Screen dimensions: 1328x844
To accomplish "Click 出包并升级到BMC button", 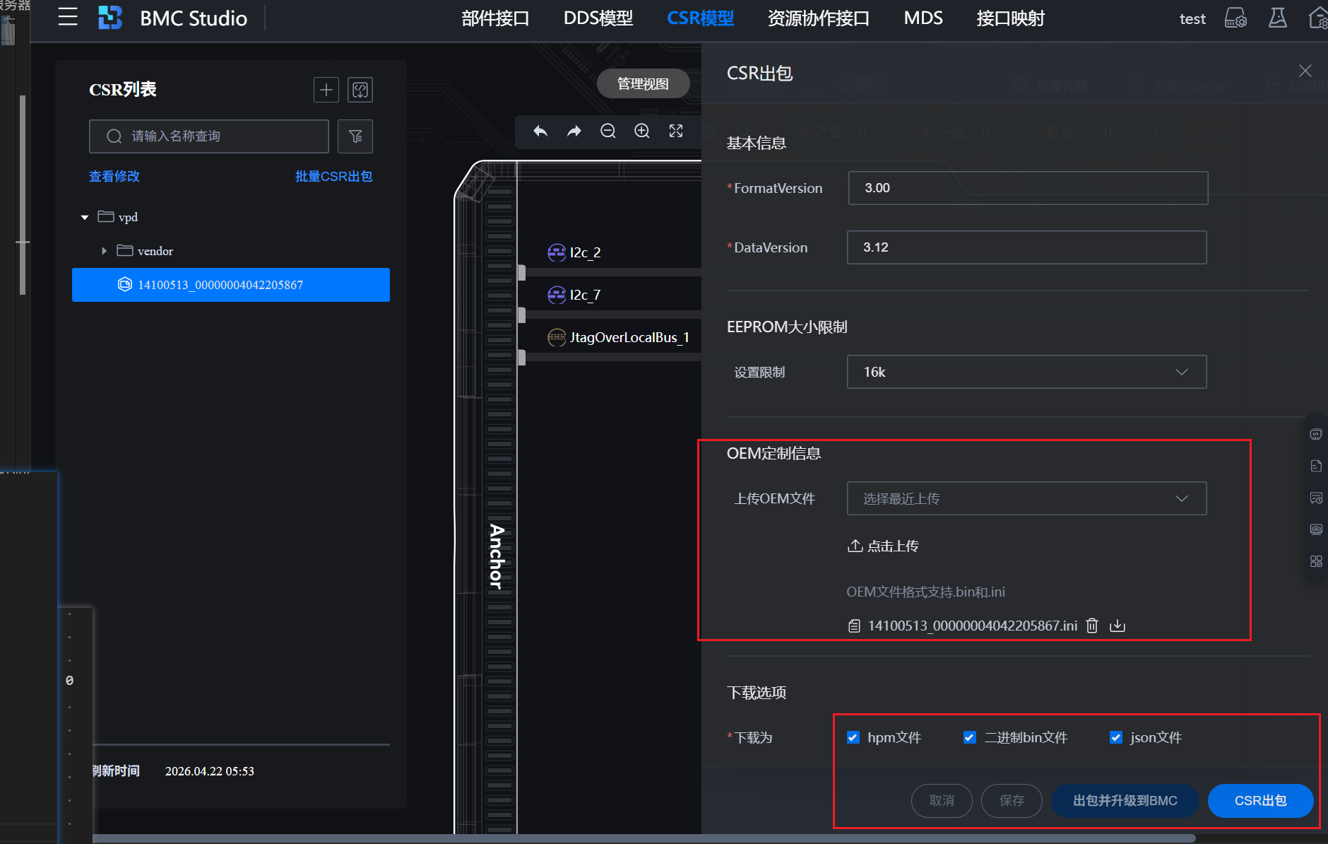I will click(1125, 800).
